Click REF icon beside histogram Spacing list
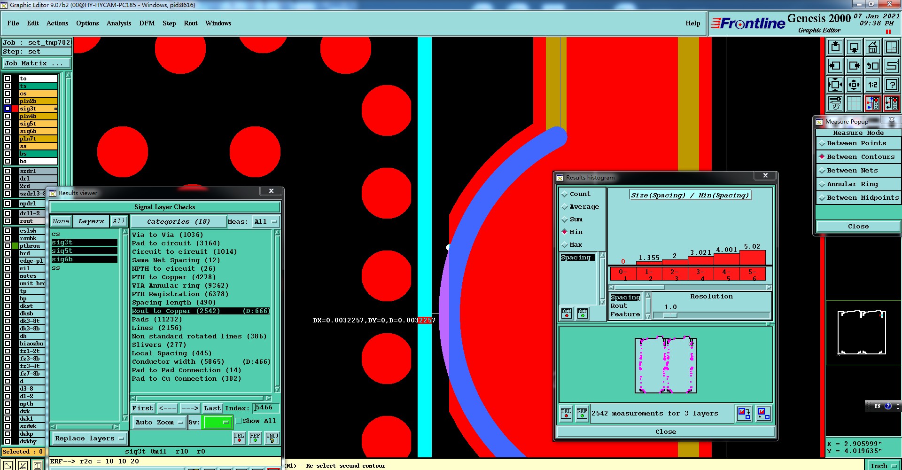 pos(583,313)
